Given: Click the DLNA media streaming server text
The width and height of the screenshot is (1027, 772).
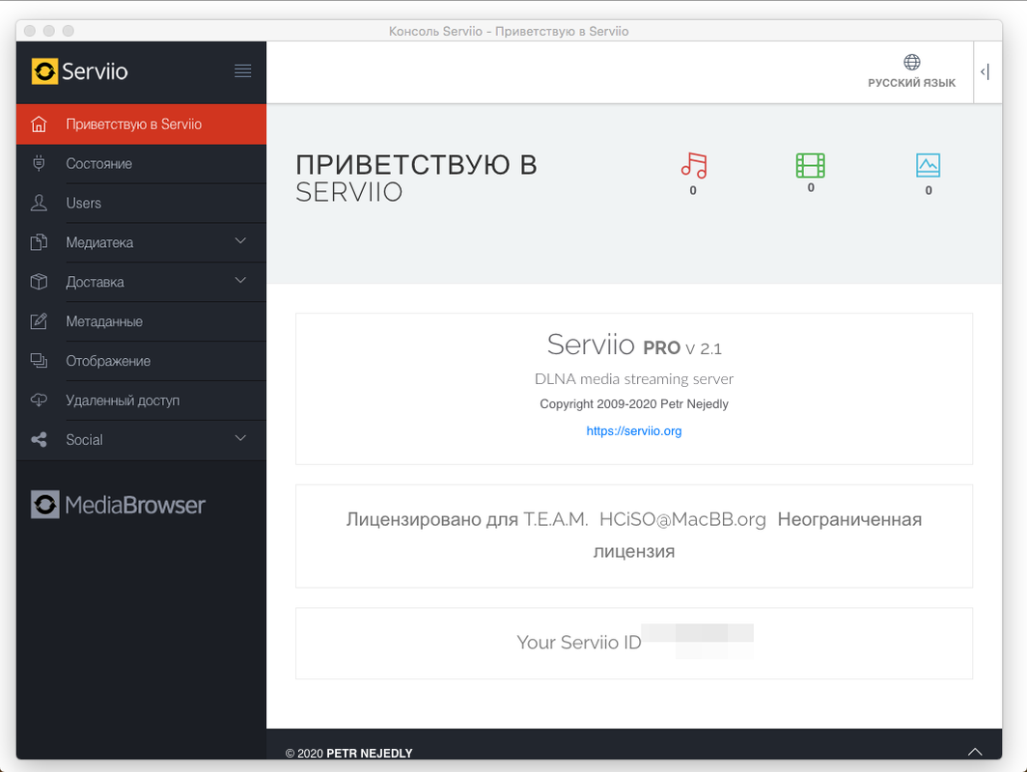Looking at the screenshot, I should pyautogui.click(x=634, y=379).
